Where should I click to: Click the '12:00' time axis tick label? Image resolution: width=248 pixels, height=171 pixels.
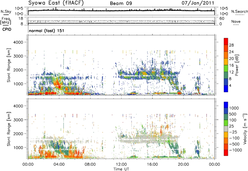[121, 165]
